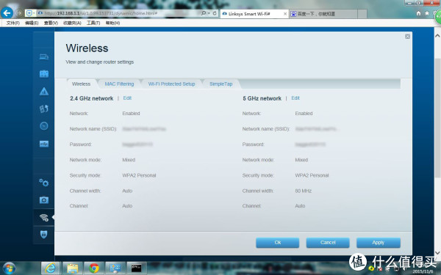This screenshot has height=275, width=441.
Task: Open the Device List sidebar icon
Action: [44, 57]
